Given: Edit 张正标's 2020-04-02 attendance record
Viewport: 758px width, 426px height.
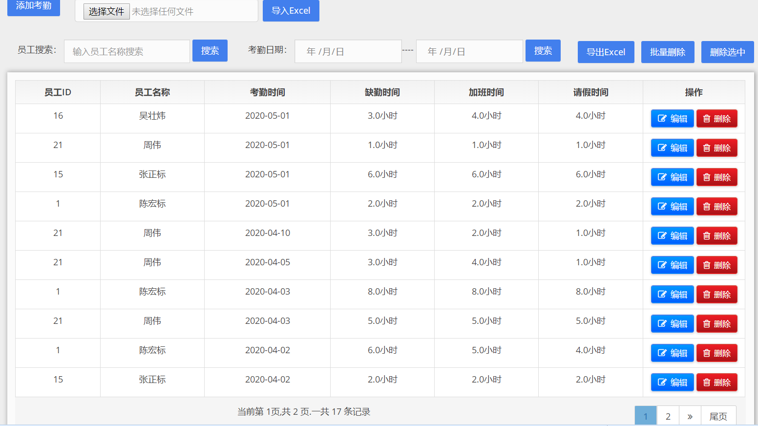Looking at the screenshot, I should [672, 382].
